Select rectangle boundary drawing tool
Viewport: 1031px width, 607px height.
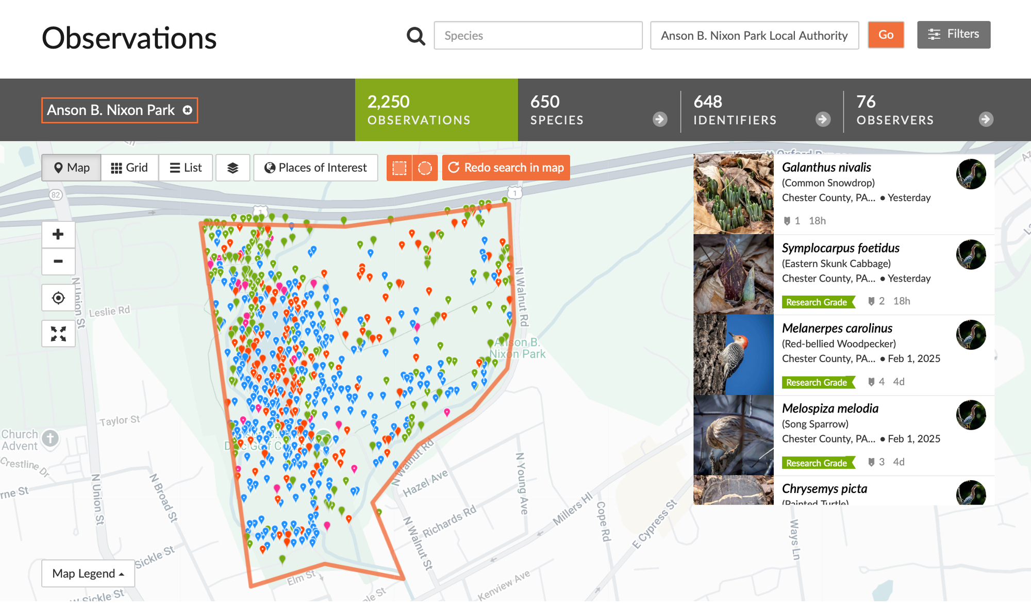pyautogui.click(x=400, y=168)
